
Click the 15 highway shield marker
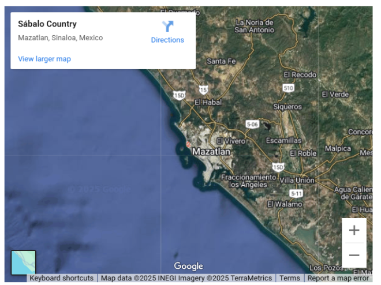tap(203, 90)
